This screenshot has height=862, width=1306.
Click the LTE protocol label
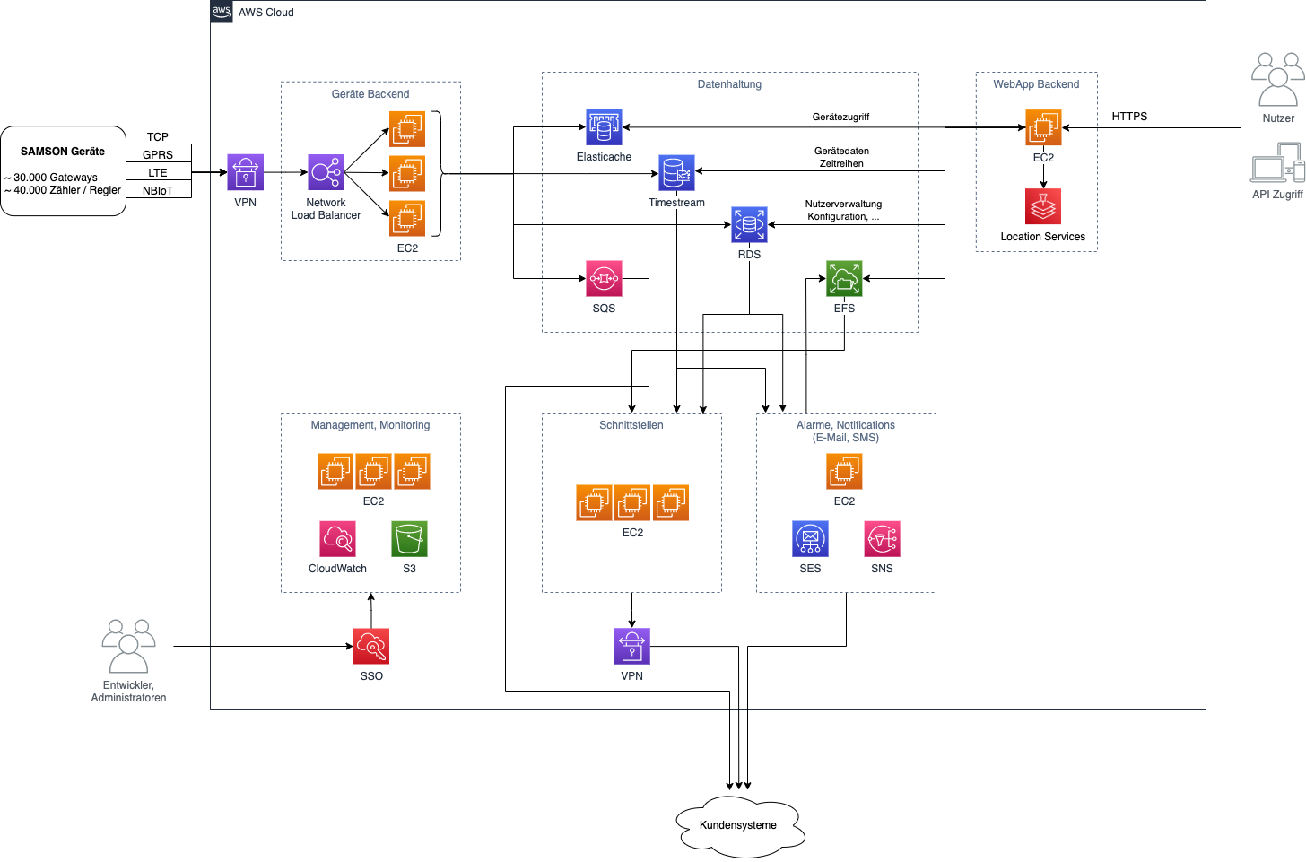click(x=158, y=173)
